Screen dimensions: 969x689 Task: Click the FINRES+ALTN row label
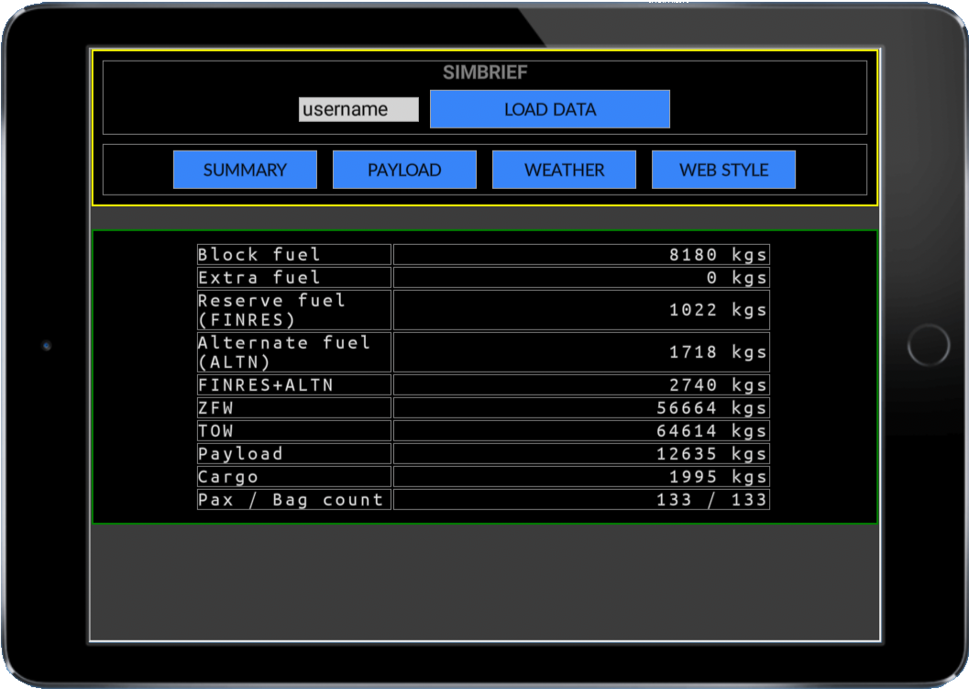[294, 384]
